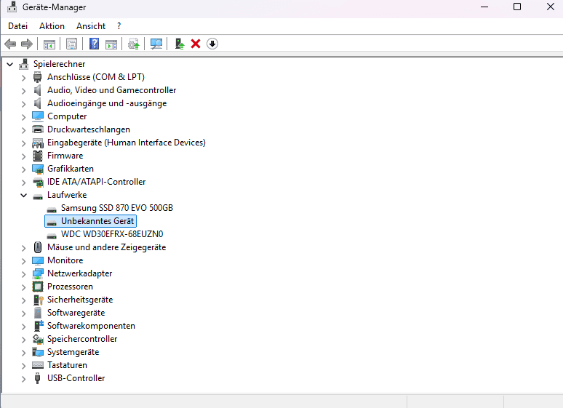Select the Firmware label

65,156
